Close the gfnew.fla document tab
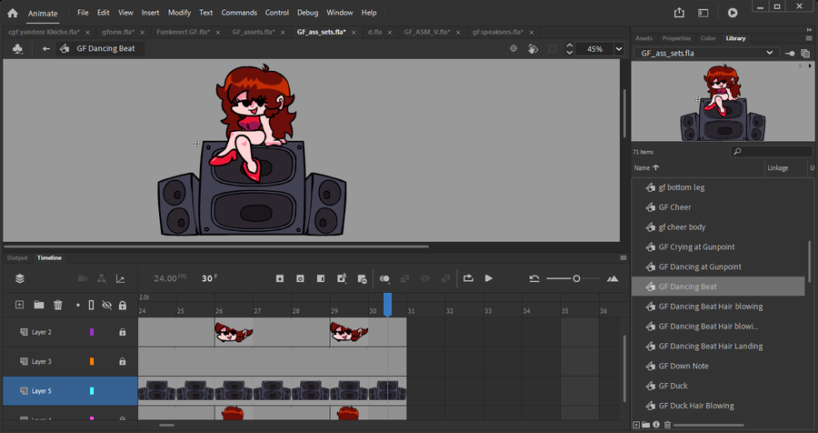 pos(142,33)
